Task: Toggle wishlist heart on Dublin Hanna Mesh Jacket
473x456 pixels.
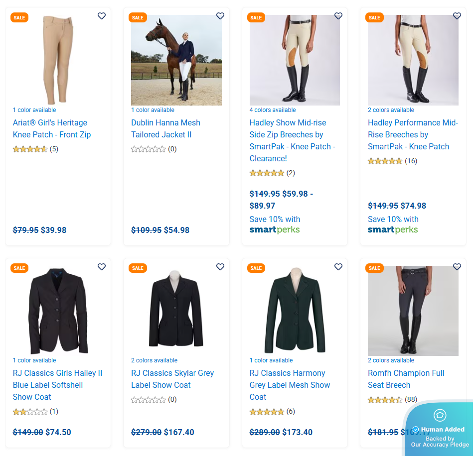Action: [220, 16]
